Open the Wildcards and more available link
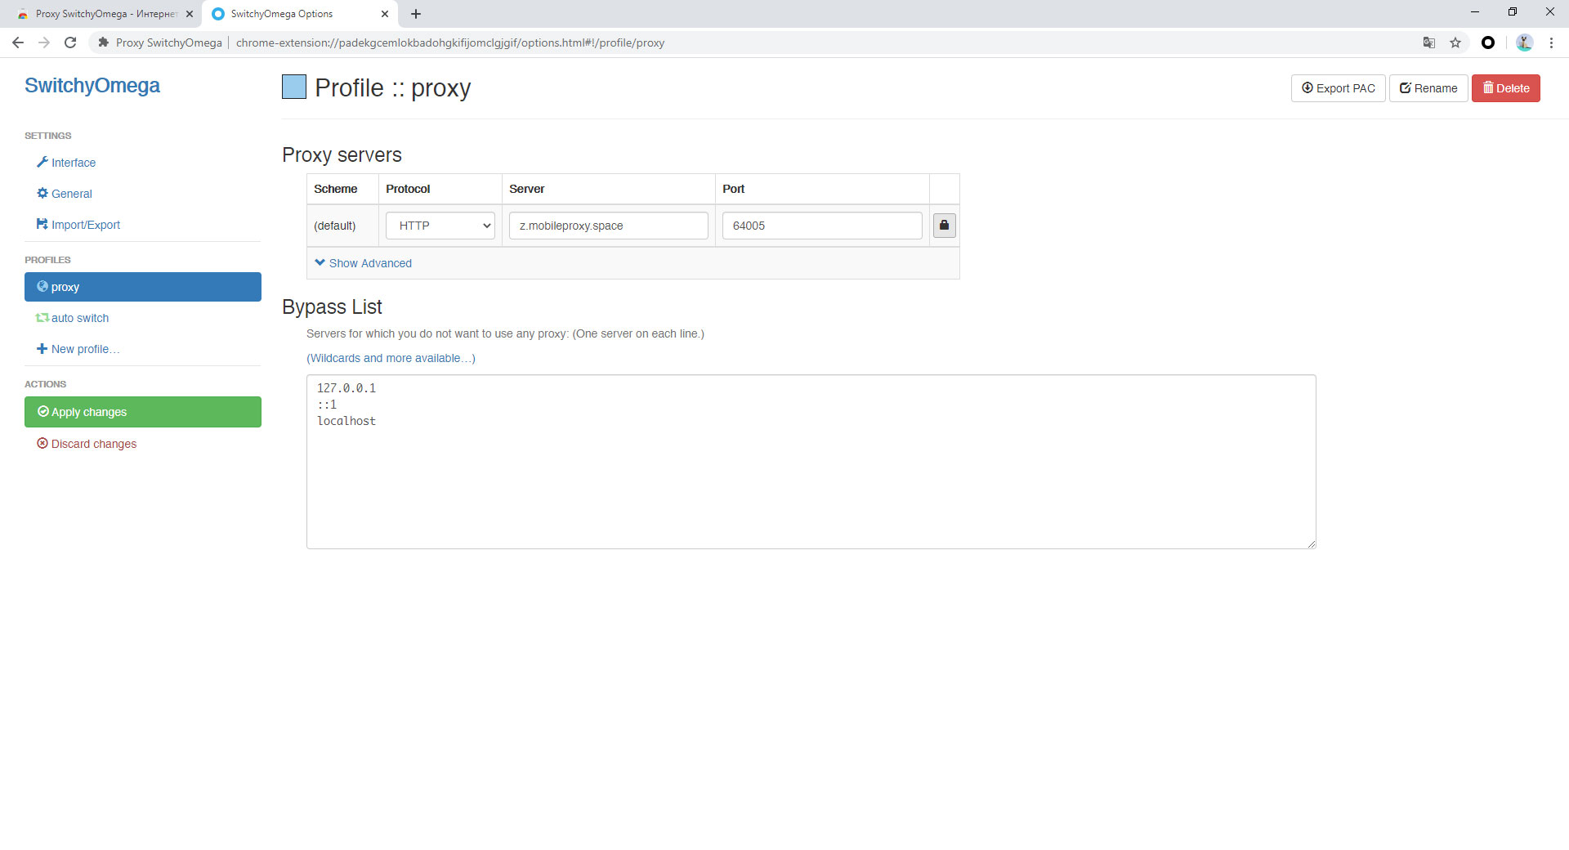 pyautogui.click(x=391, y=358)
